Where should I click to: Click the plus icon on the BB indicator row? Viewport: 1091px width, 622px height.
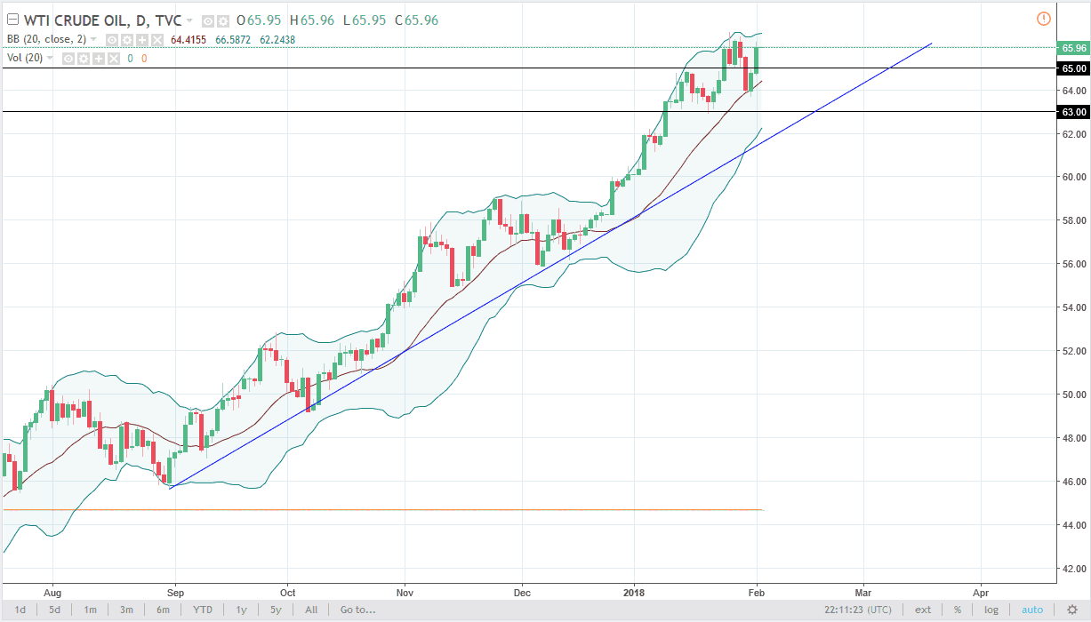tap(142, 40)
